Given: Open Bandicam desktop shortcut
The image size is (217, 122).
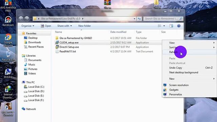Looking at the screenshot, I should tap(8, 21).
